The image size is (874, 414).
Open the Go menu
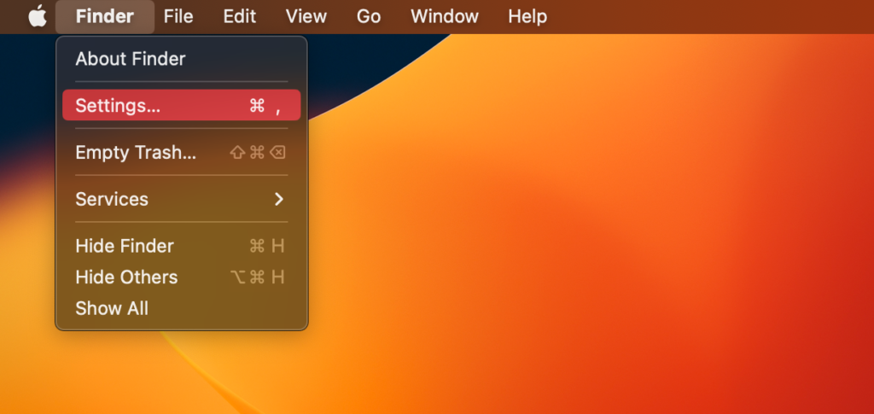tap(368, 16)
